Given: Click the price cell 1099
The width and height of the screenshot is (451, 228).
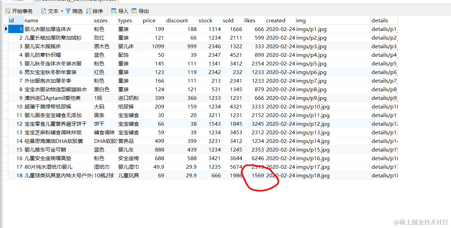Looking at the screenshot, I should (x=153, y=46).
